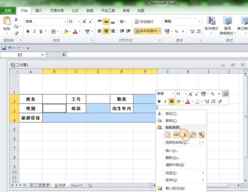Decrease indent in ribbon
Image resolution: width=248 pixels, height=192 pixels.
[x=122, y=31]
